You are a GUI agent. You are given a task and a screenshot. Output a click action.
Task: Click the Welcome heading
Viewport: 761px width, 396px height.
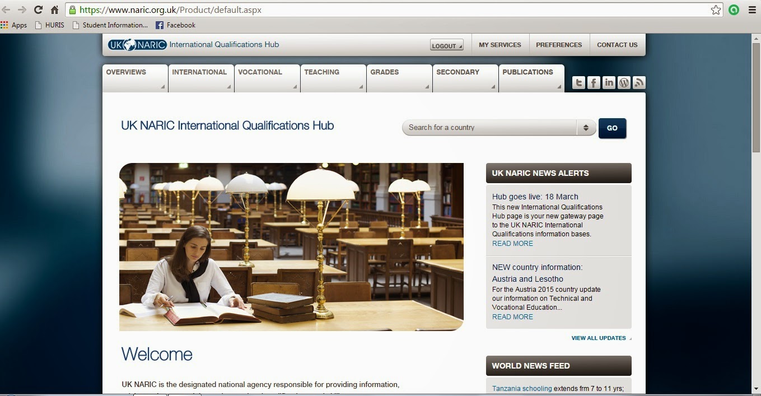(157, 355)
